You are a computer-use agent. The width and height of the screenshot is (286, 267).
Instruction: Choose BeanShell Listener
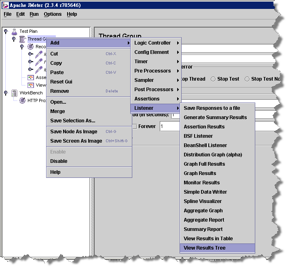pyautogui.click(x=217, y=145)
